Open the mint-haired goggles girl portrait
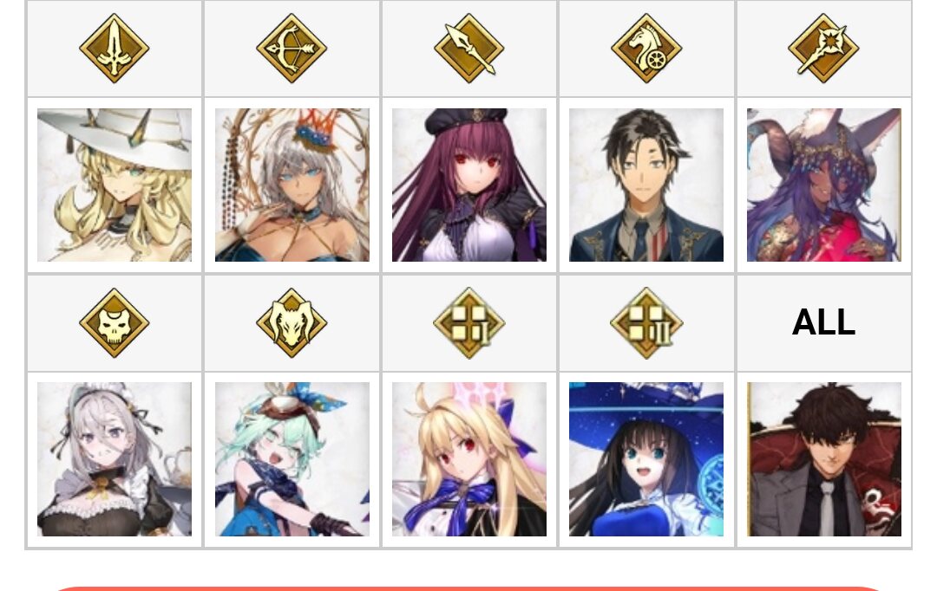The image size is (937, 591). [x=292, y=459]
